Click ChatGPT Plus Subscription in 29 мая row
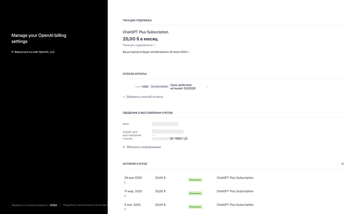The image size is (360, 214). [235, 178]
